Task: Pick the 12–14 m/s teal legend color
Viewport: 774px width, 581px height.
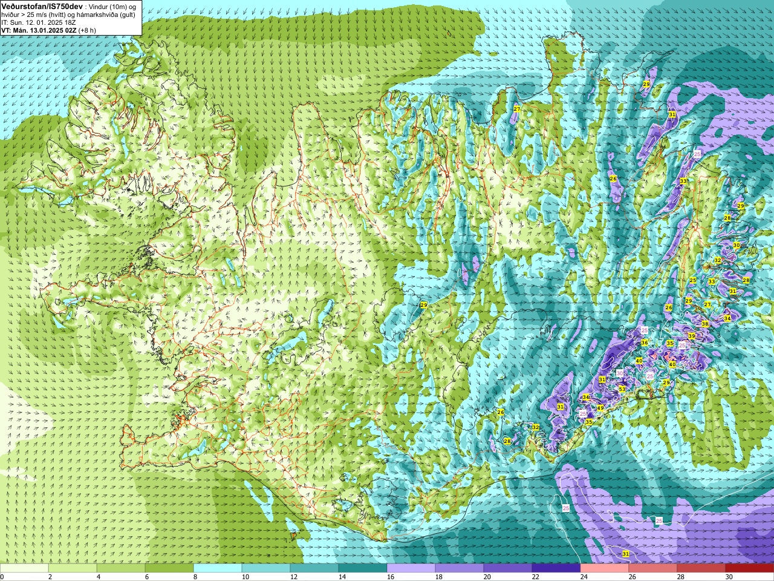Action: [314, 568]
